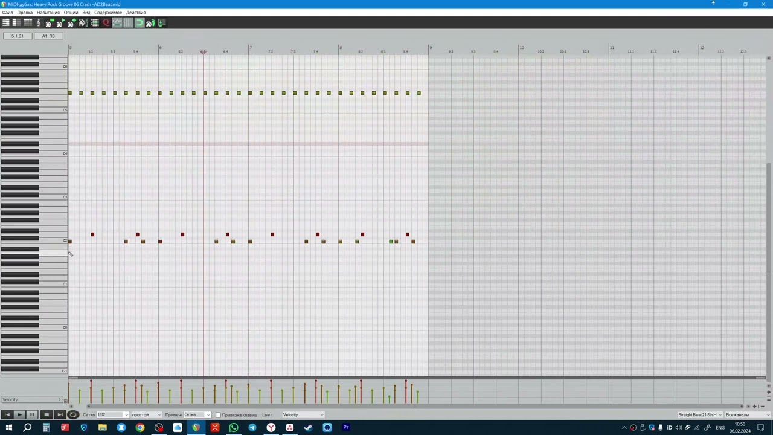773x435 pixels.
Task: Open Adobe Premiere Pro from taskbar
Action: pos(345,428)
